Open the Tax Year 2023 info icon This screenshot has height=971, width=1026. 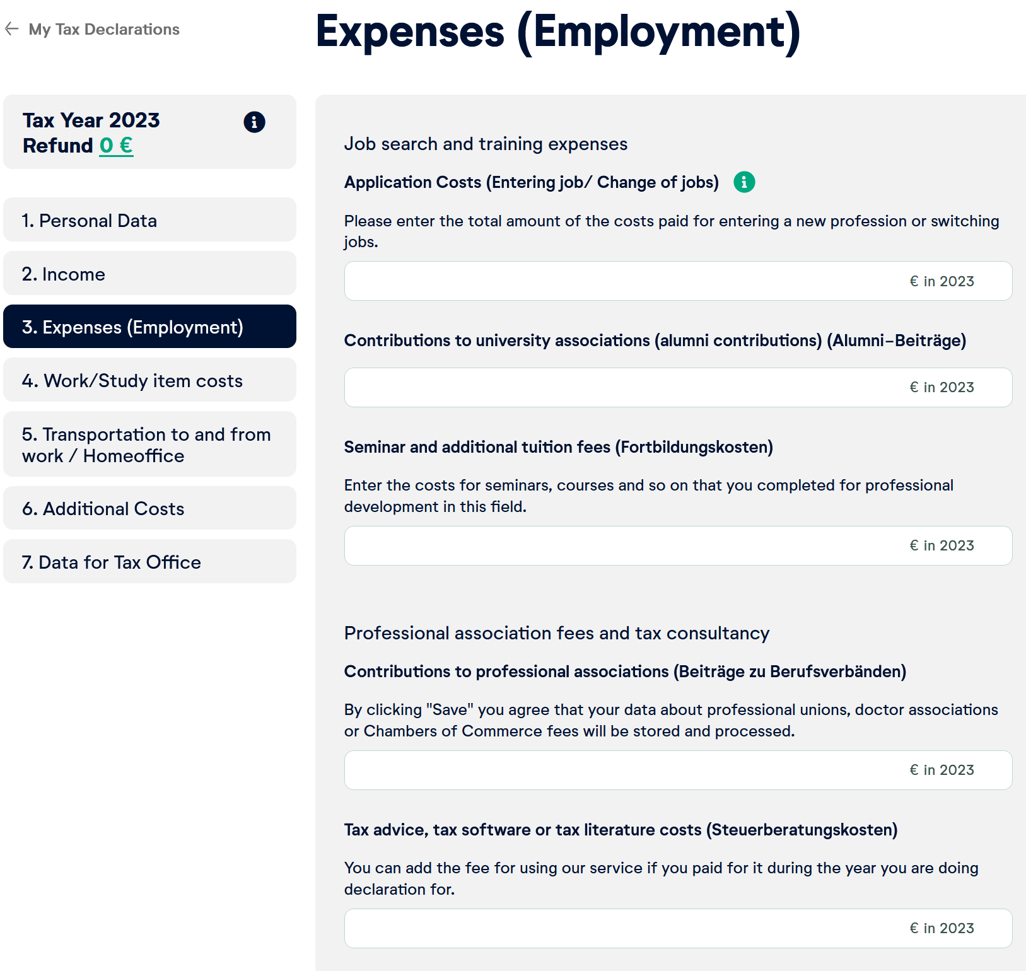254,122
